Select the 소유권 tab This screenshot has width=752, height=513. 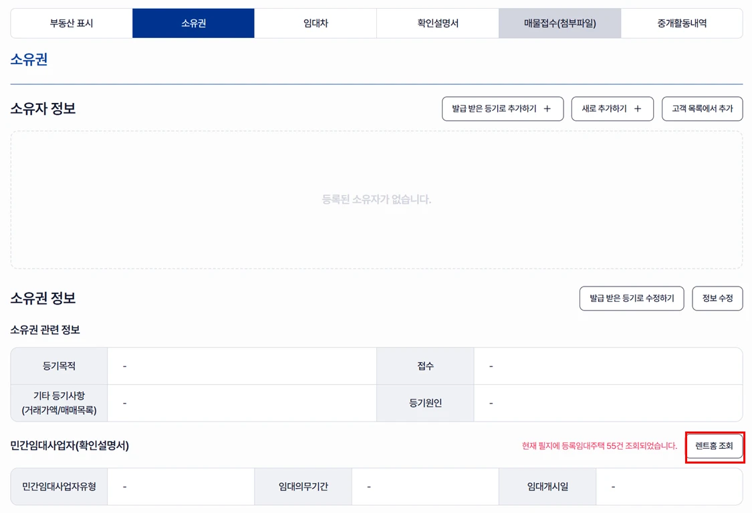coord(193,23)
